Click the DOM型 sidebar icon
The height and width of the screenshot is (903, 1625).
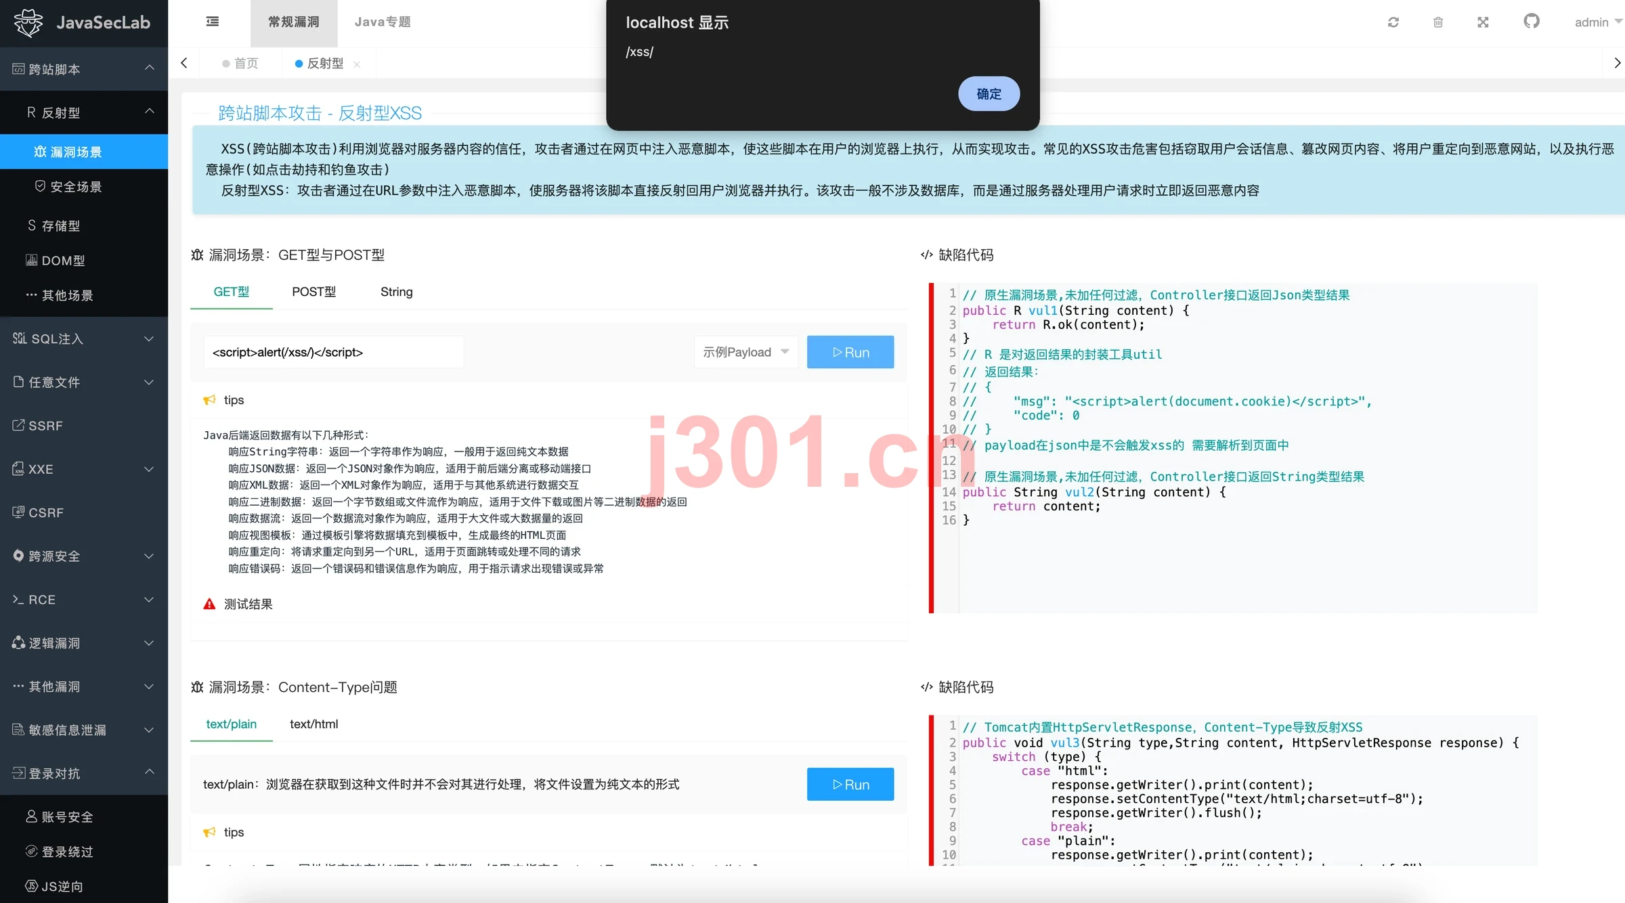click(31, 260)
